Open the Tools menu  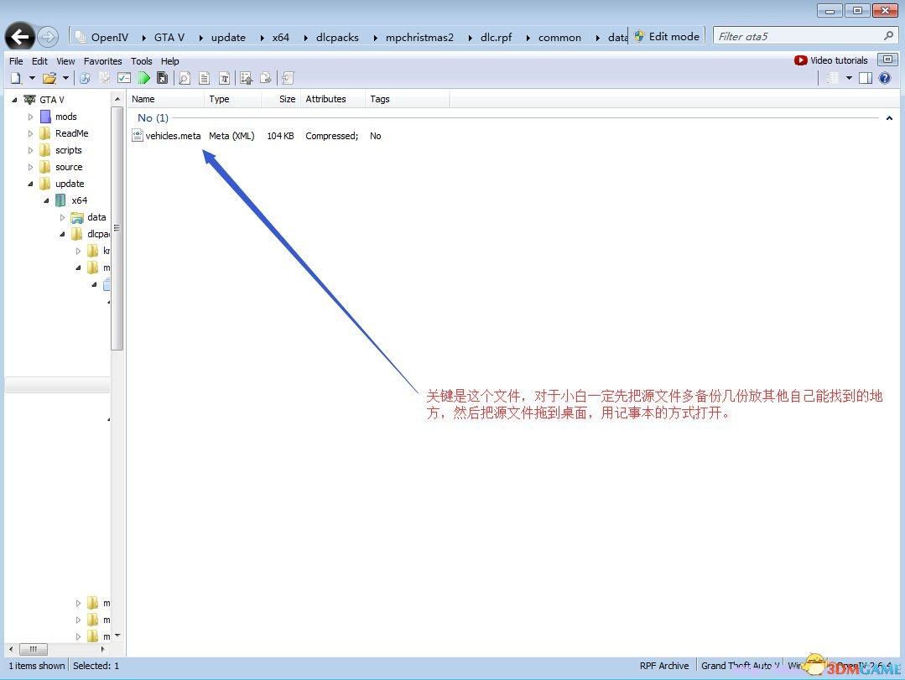[x=142, y=61]
